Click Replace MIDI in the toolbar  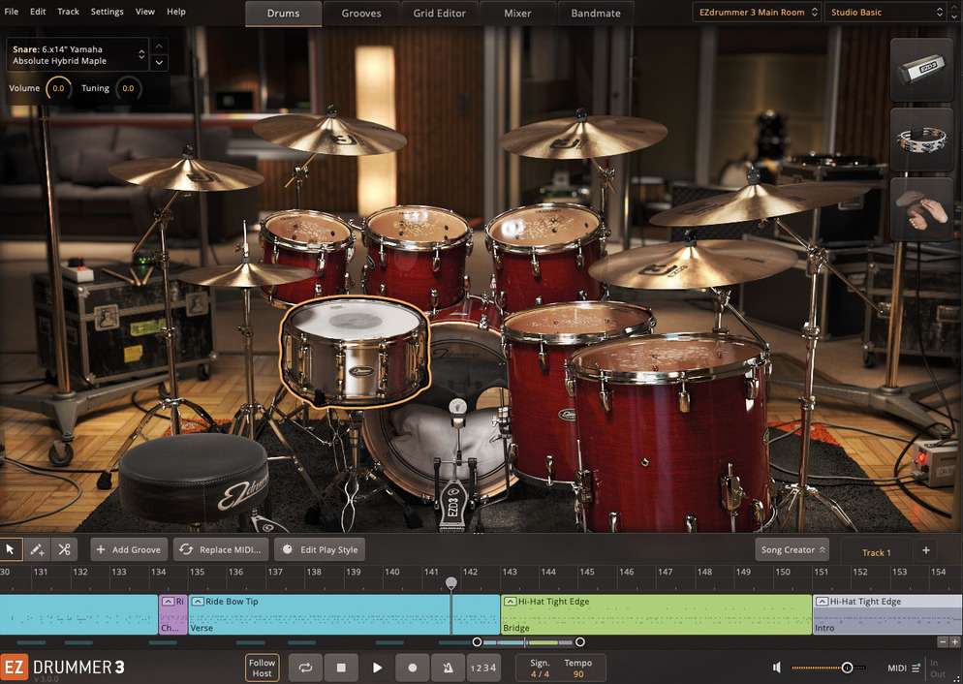pos(220,548)
